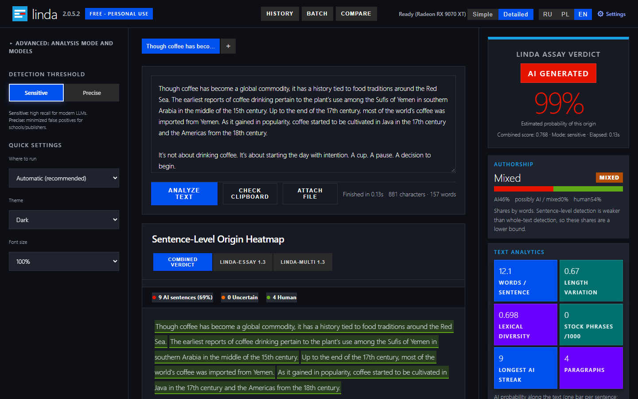Click the Length Variation analytics tile
This screenshot has width=638, height=399.
coord(591,281)
